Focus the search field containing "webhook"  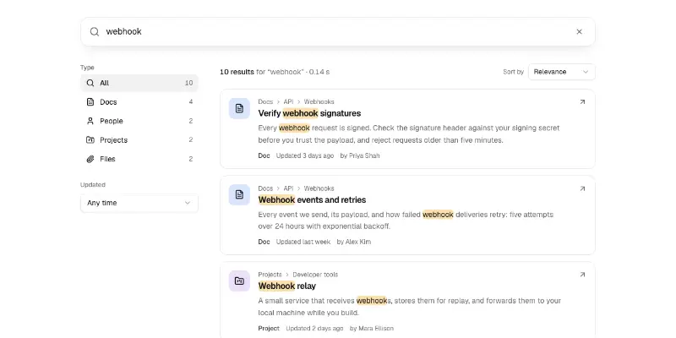[337, 31]
